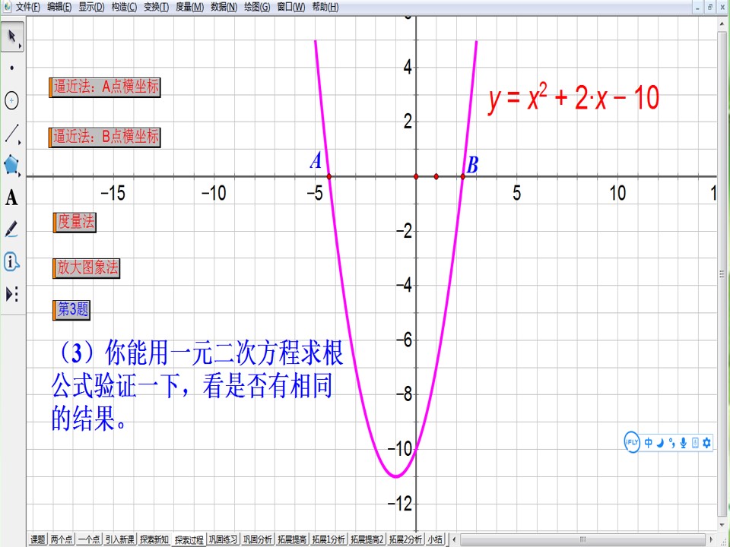
Task: Select the Text tool labeled A
Action: click(12, 198)
